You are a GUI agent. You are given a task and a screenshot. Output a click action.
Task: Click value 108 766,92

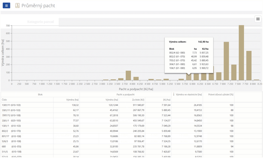[139, 152]
